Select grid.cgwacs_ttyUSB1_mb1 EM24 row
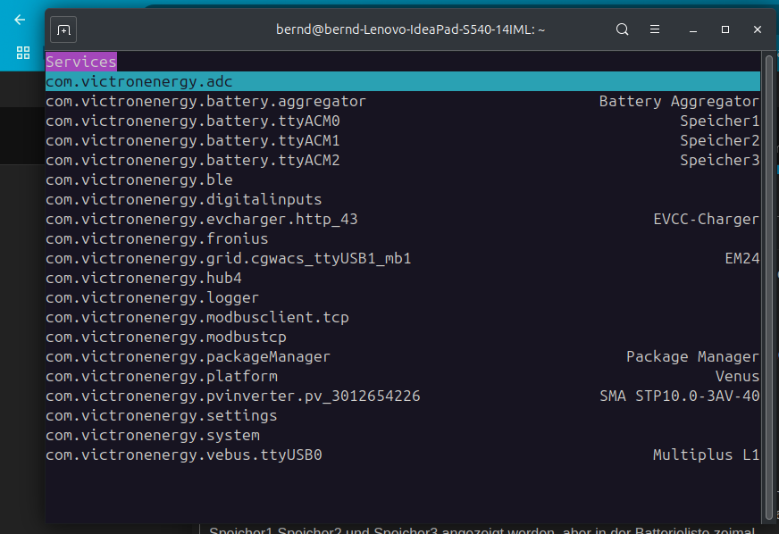The height and width of the screenshot is (534, 779). pyautogui.click(x=402, y=258)
